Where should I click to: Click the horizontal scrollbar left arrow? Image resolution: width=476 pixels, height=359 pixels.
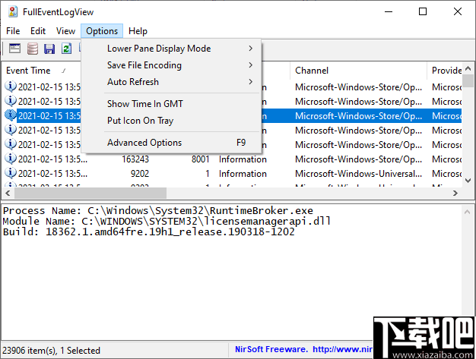click(x=8, y=194)
